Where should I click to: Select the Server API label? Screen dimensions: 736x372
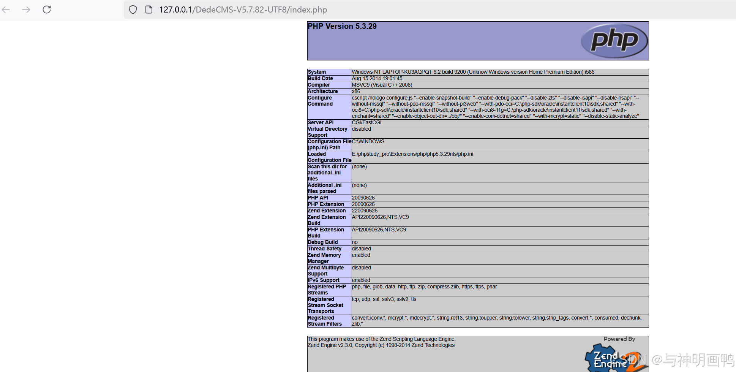[x=321, y=122]
